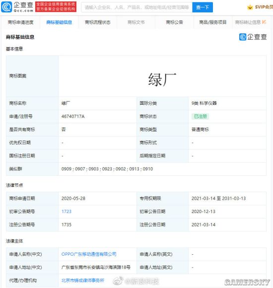Viewport: 273px width, 288px height.
Task: Click the 基本信息 section heading
Action: [x=14, y=49]
